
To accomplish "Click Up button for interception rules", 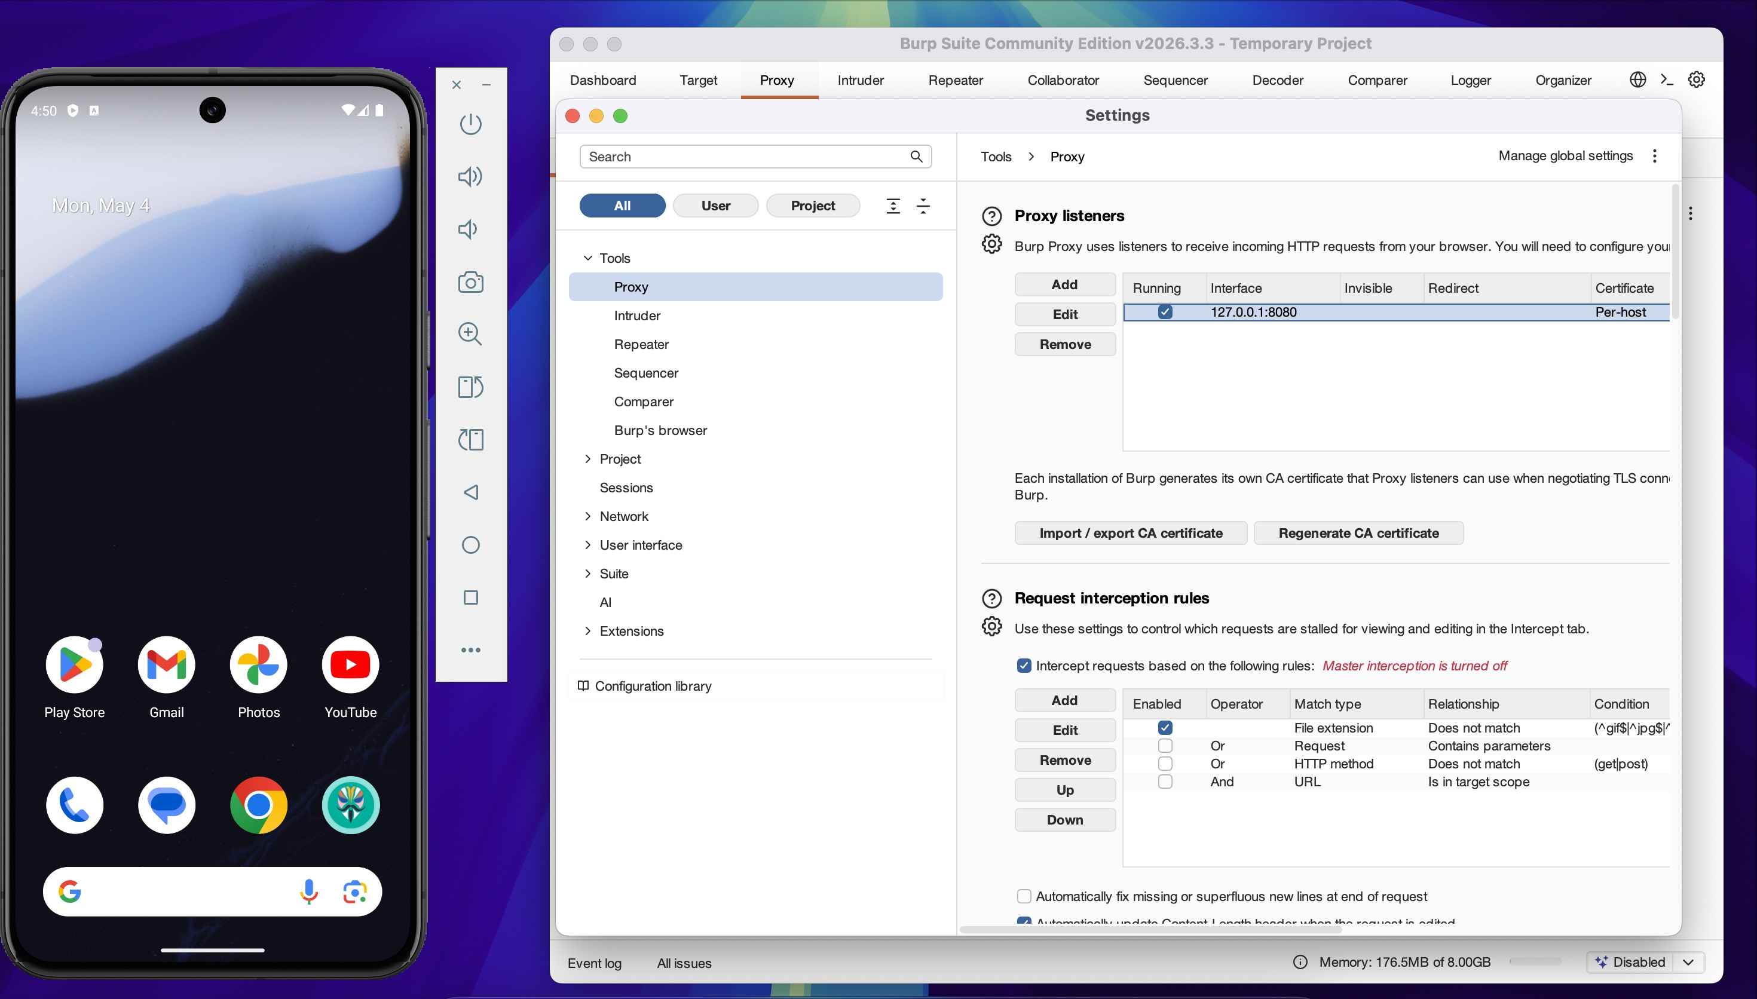I will tap(1065, 790).
